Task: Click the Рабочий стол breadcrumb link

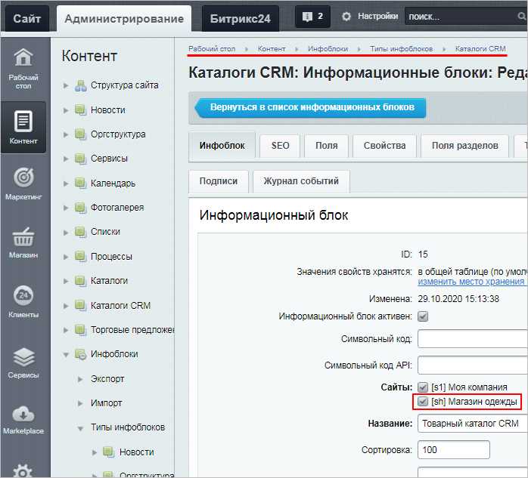Action: click(212, 49)
